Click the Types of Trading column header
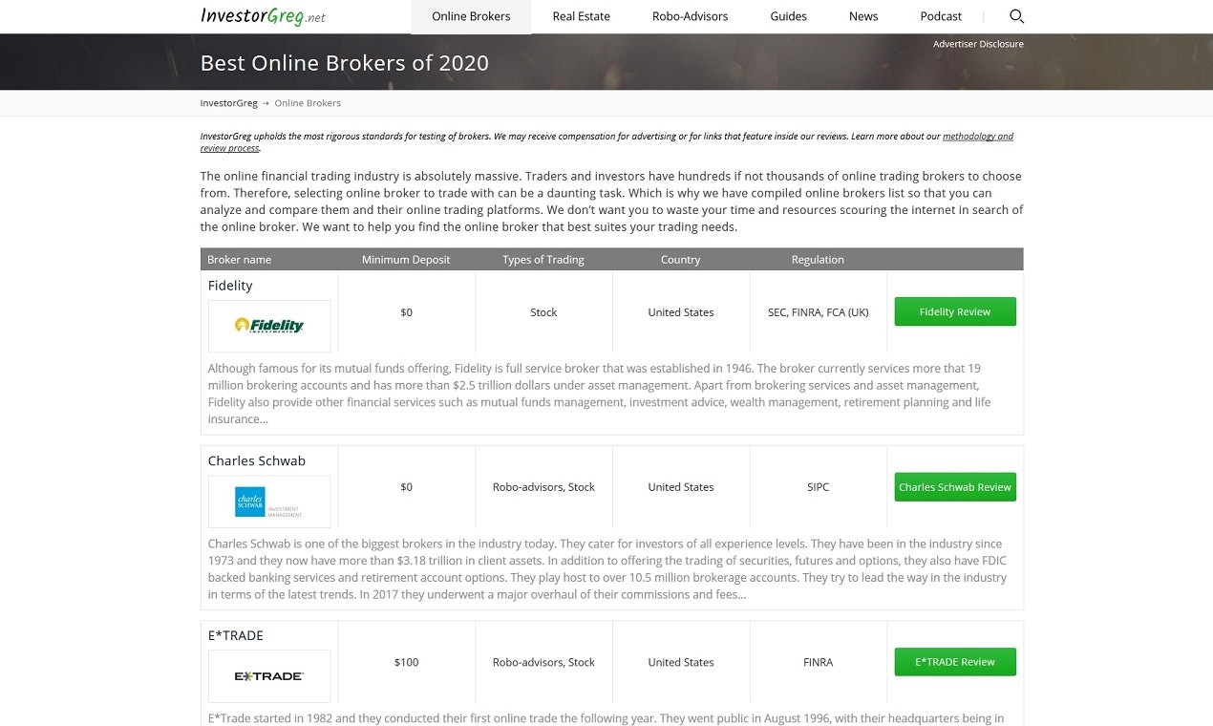 coord(543,260)
